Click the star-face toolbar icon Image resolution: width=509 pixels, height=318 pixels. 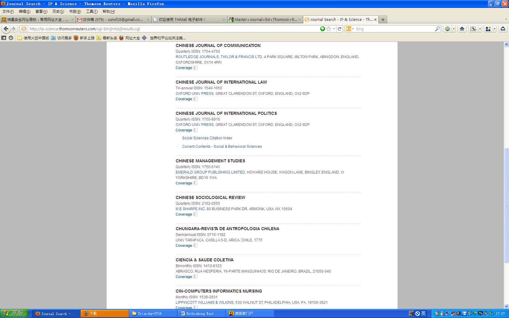(447, 29)
